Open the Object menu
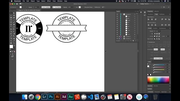180x101 pixels. point(33,1)
